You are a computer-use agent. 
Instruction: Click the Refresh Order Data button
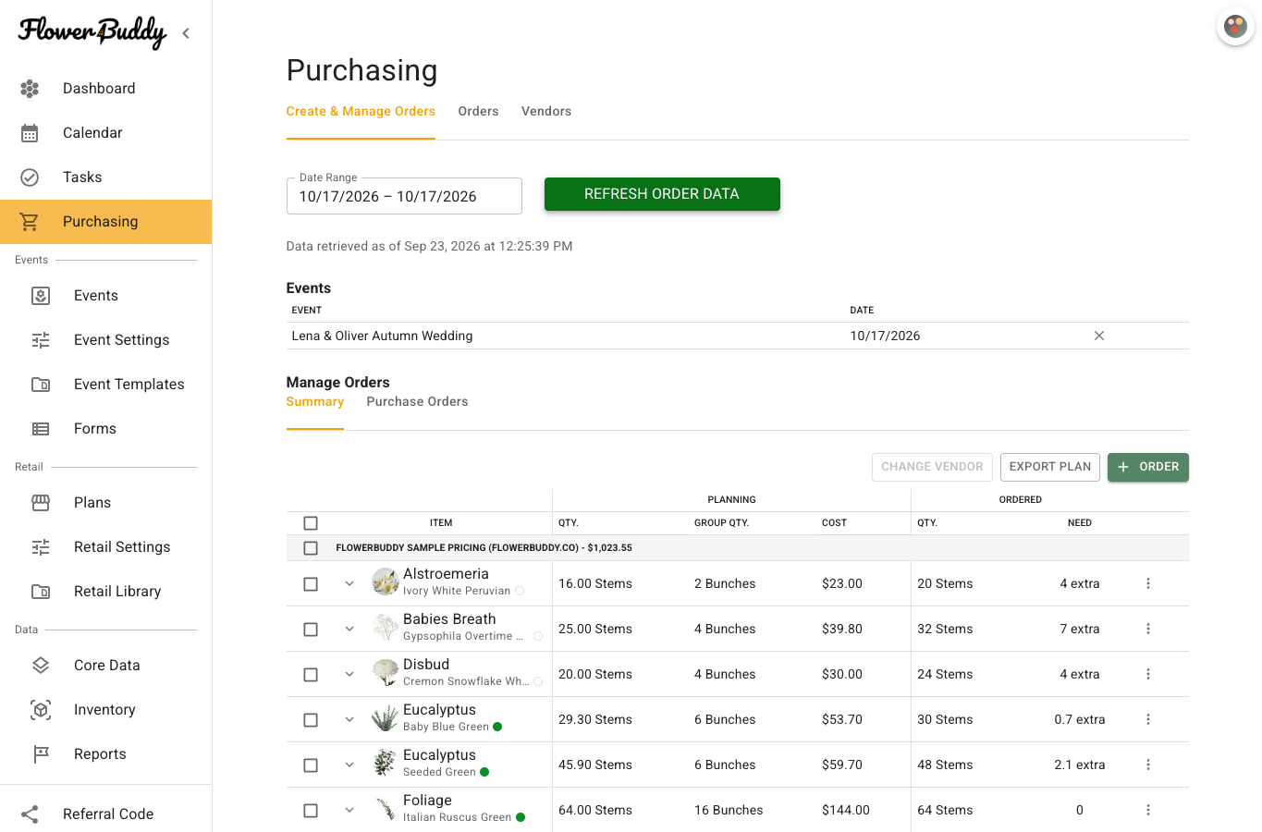(x=662, y=194)
